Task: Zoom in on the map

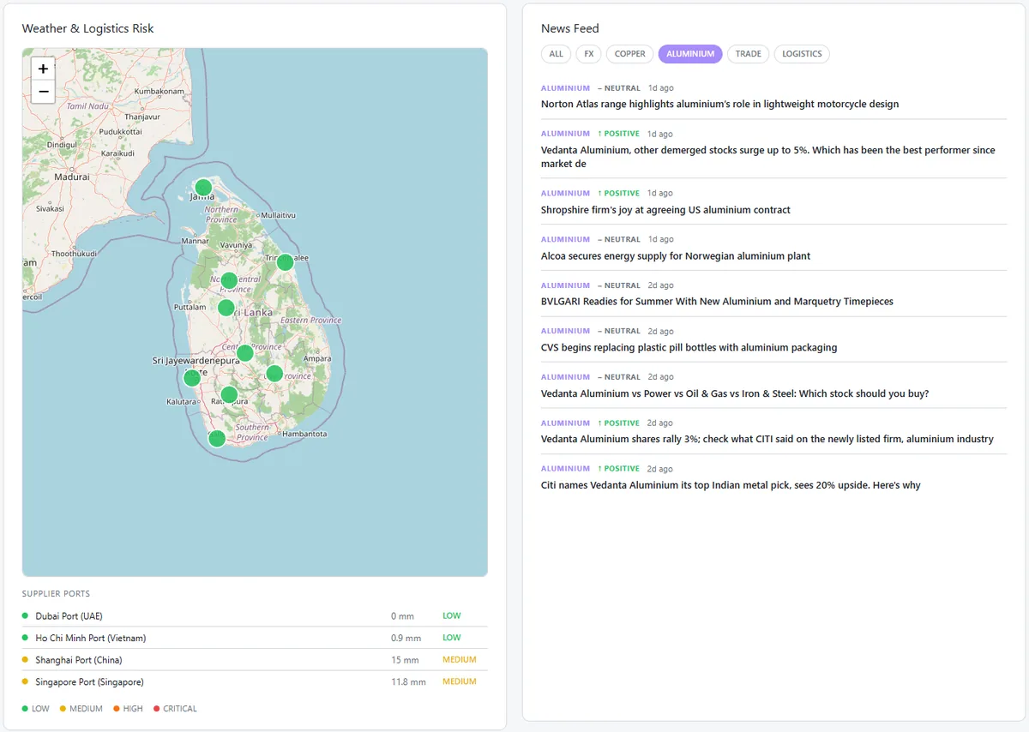Action: 43,69
